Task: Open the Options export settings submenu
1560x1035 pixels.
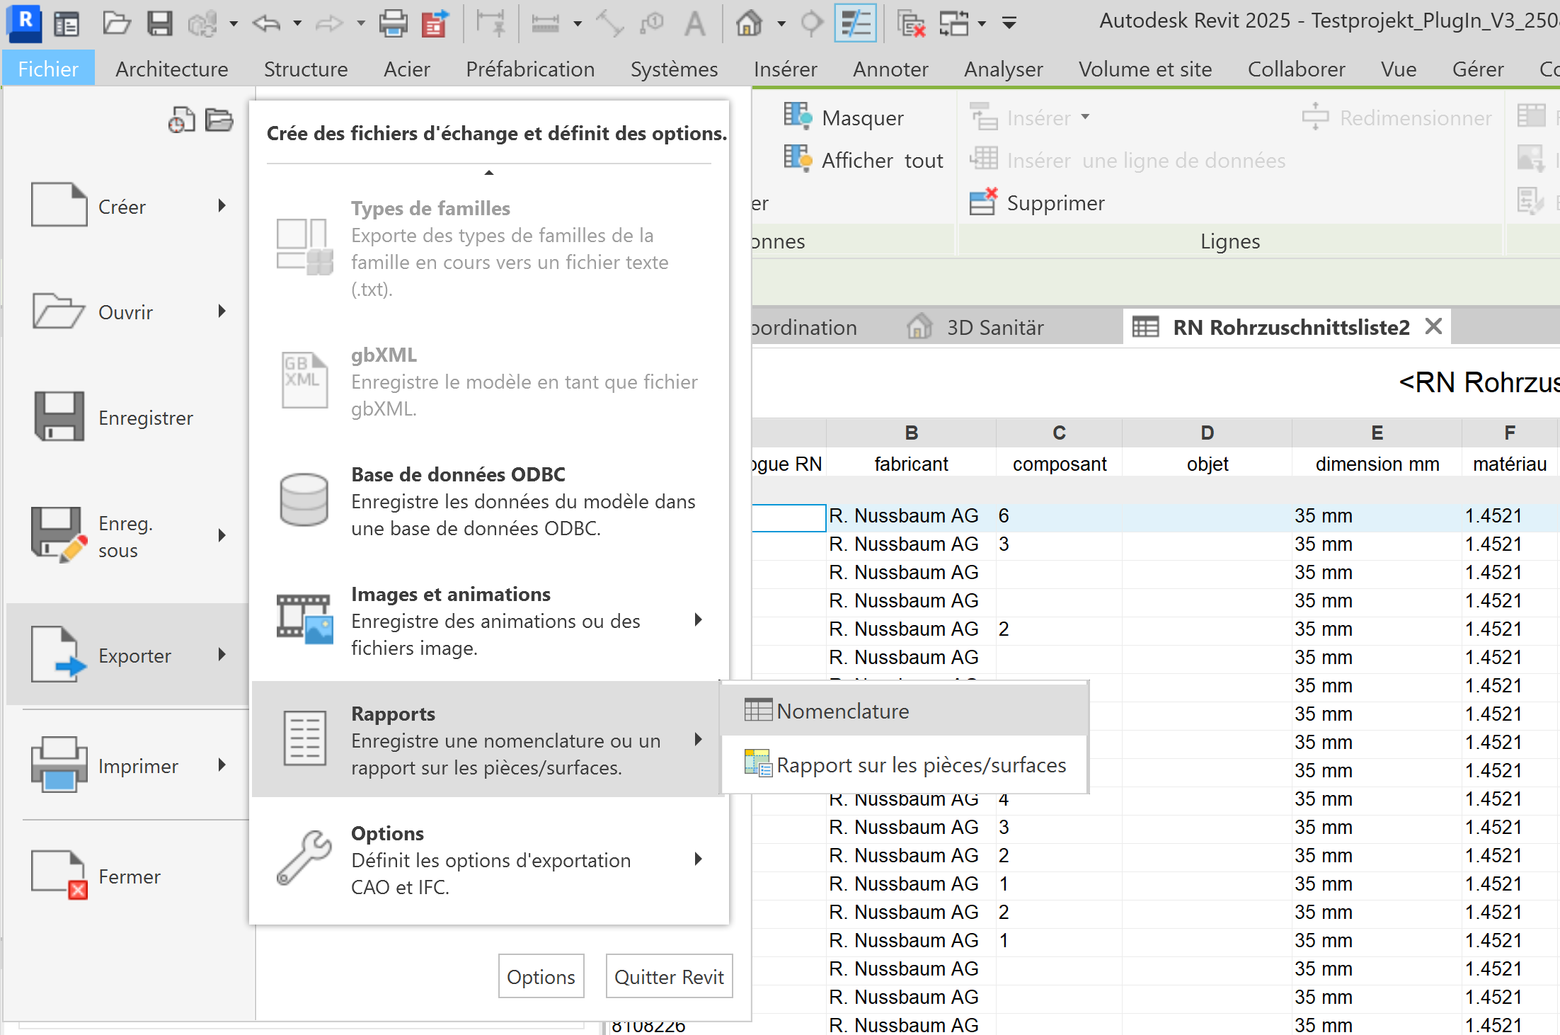Action: [x=488, y=859]
